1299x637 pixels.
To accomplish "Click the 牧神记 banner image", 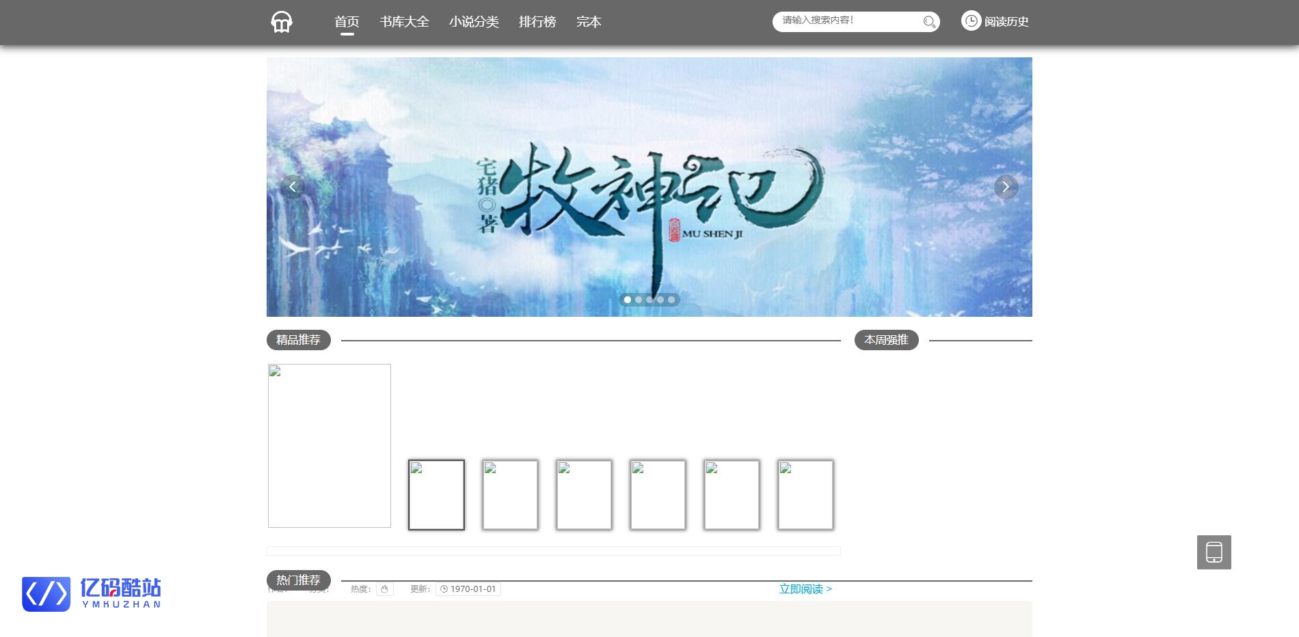I will (649, 187).
